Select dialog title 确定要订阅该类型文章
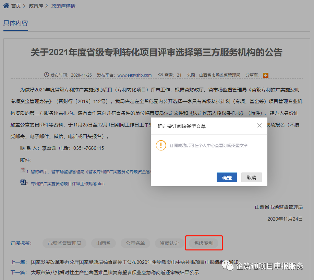 click(x=182, y=126)
